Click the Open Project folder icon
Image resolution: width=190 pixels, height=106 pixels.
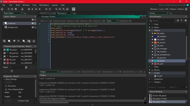(12, 9)
